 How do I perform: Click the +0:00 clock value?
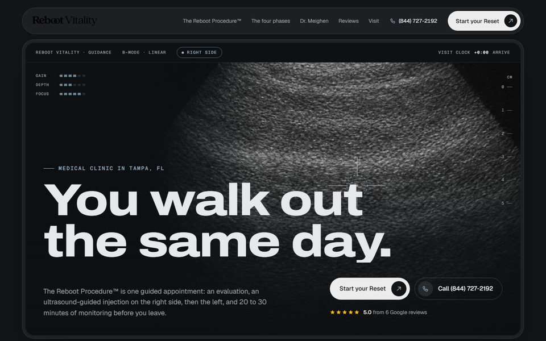tap(481, 52)
